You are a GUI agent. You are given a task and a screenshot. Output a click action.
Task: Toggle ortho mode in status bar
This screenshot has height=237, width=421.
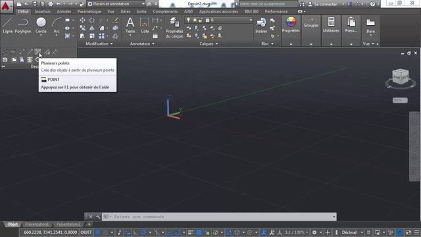(x=136, y=232)
